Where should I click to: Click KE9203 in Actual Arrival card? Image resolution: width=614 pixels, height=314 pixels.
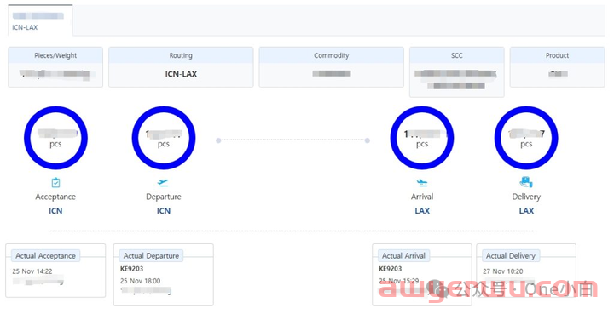point(391,269)
